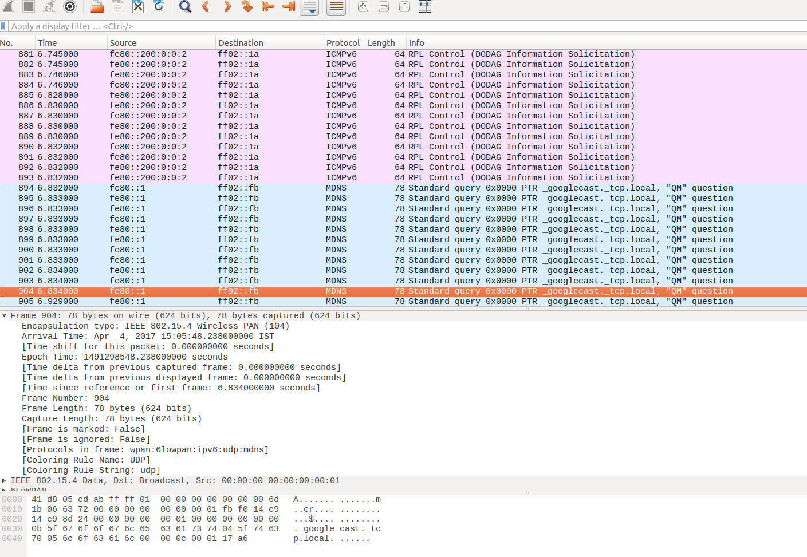The height and width of the screenshot is (557, 807).
Task: Go to specified packet icon
Action: (x=247, y=6)
